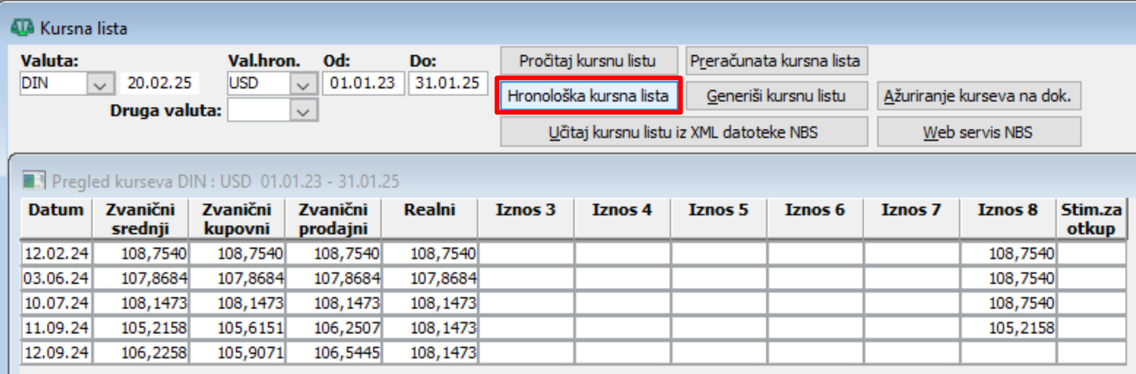Click Zvanični kupovni value 105,6151
This screenshot has height=374, width=1136.
click(237, 328)
